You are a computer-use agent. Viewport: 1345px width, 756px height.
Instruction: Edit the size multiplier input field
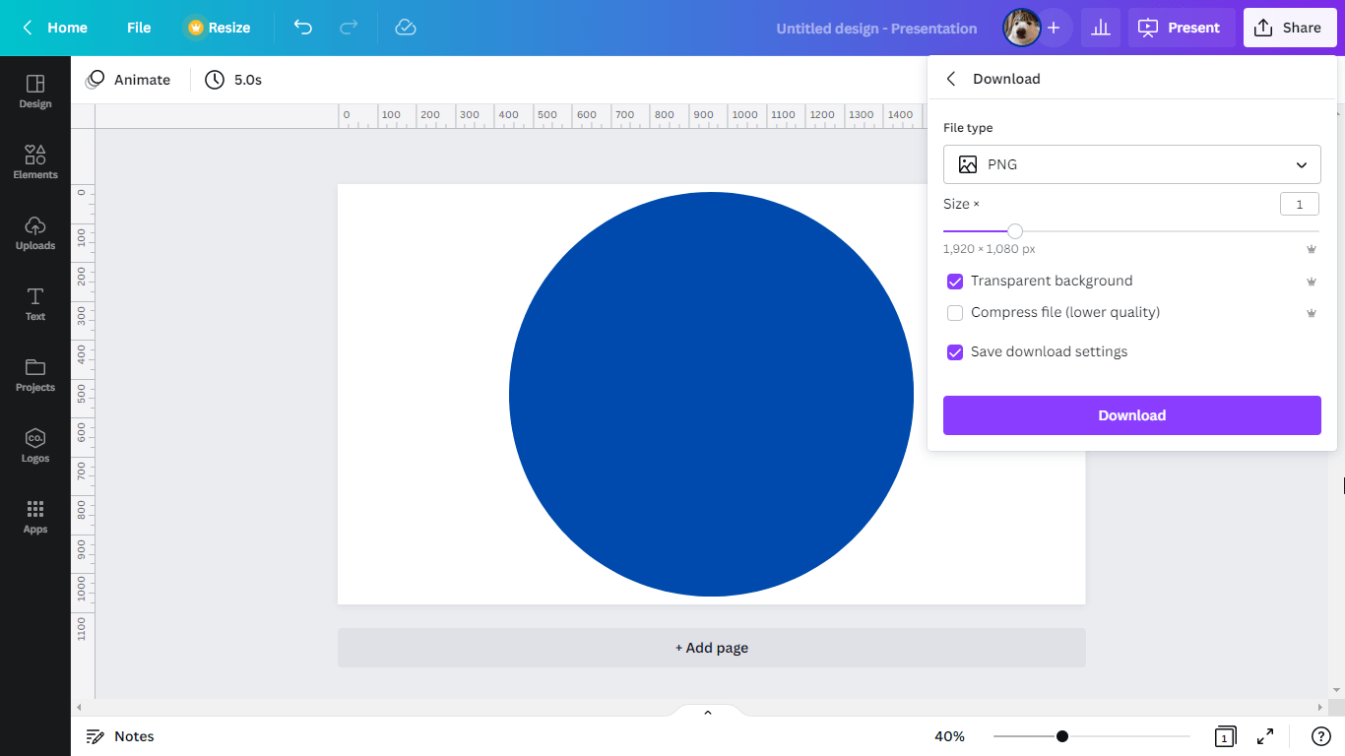pos(1299,203)
